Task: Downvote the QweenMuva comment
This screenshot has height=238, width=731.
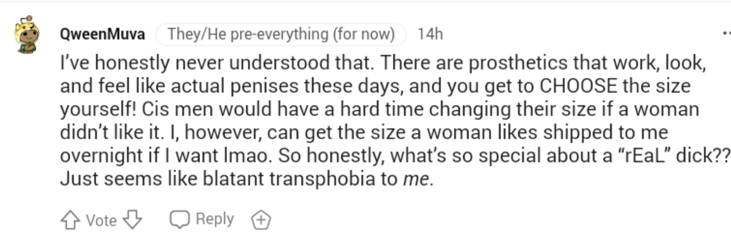Action: 132,220
